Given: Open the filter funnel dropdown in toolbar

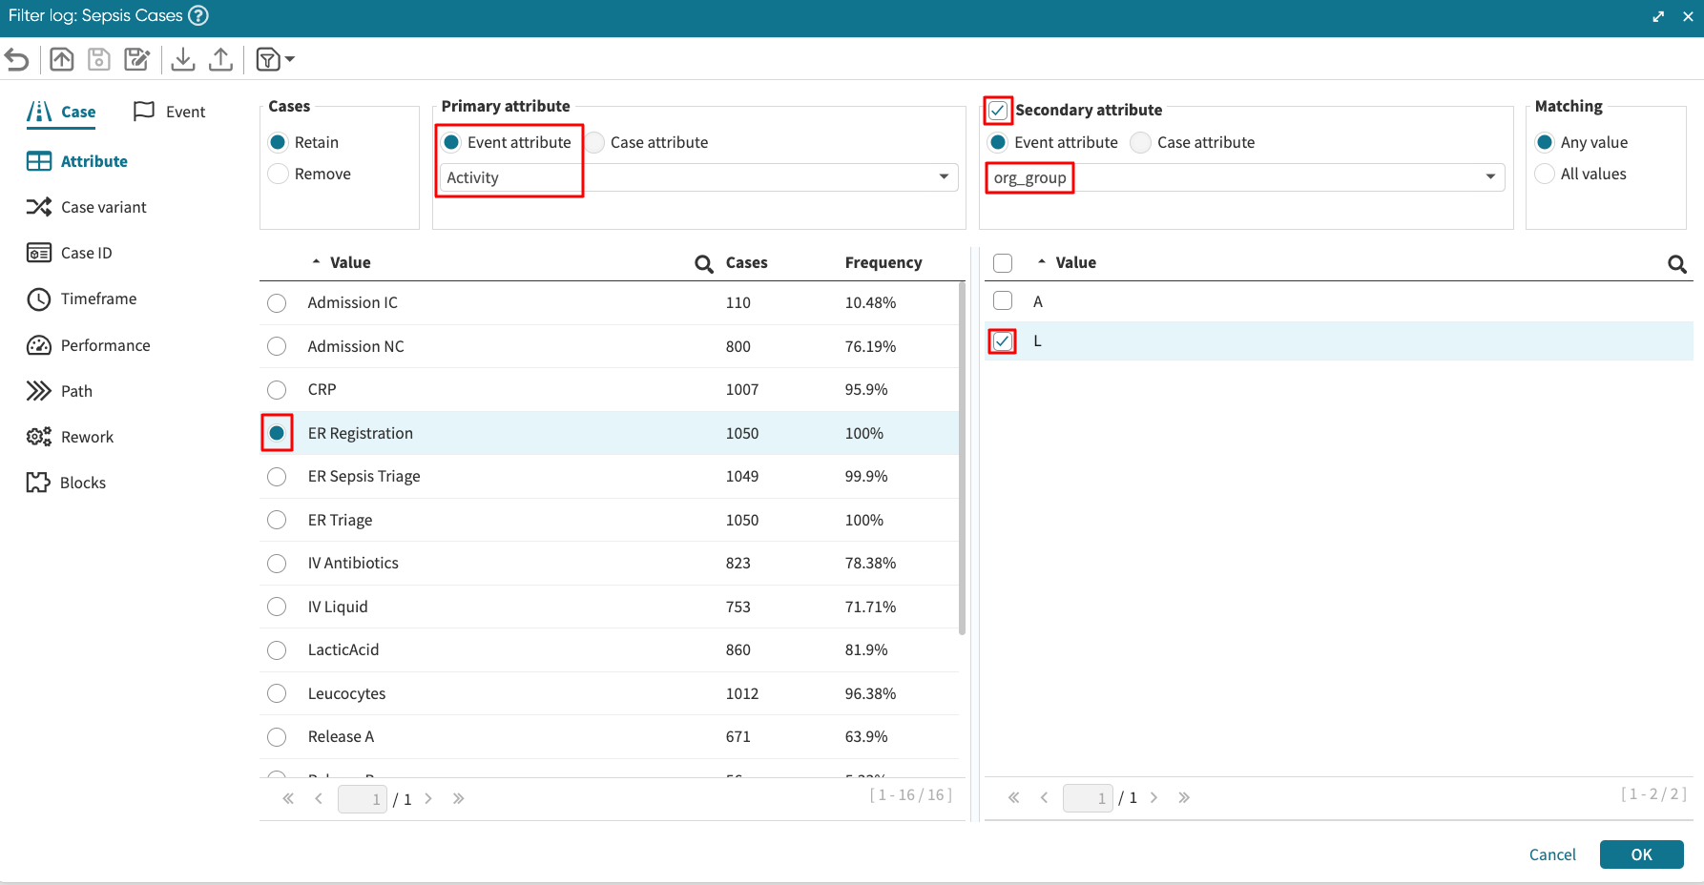Looking at the screenshot, I should pyautogui.click(x=276, y=60).
